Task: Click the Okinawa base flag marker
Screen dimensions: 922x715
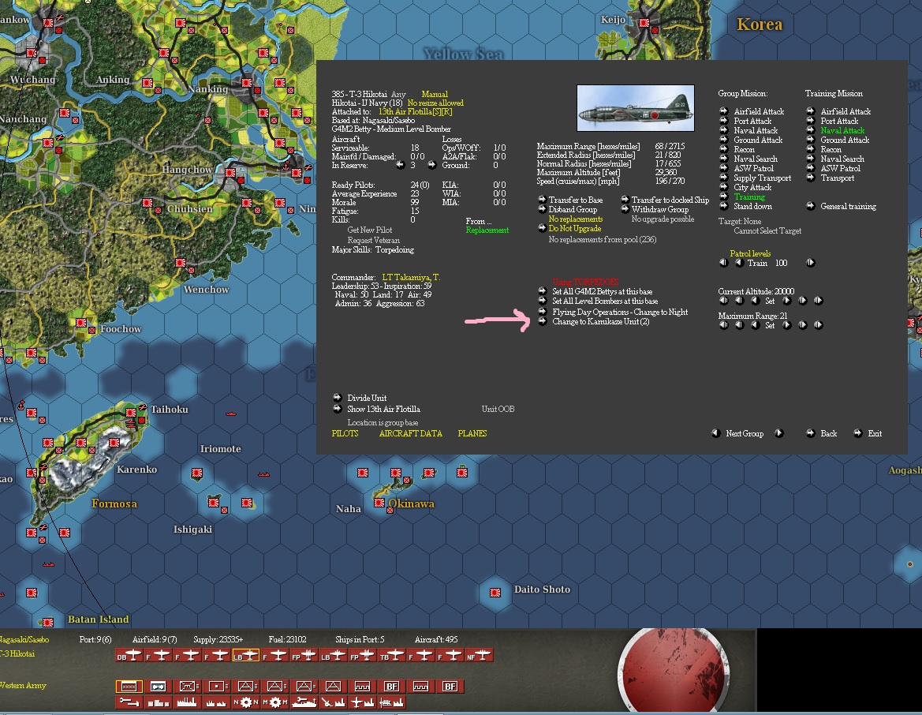Action: [x=379, y=503]
